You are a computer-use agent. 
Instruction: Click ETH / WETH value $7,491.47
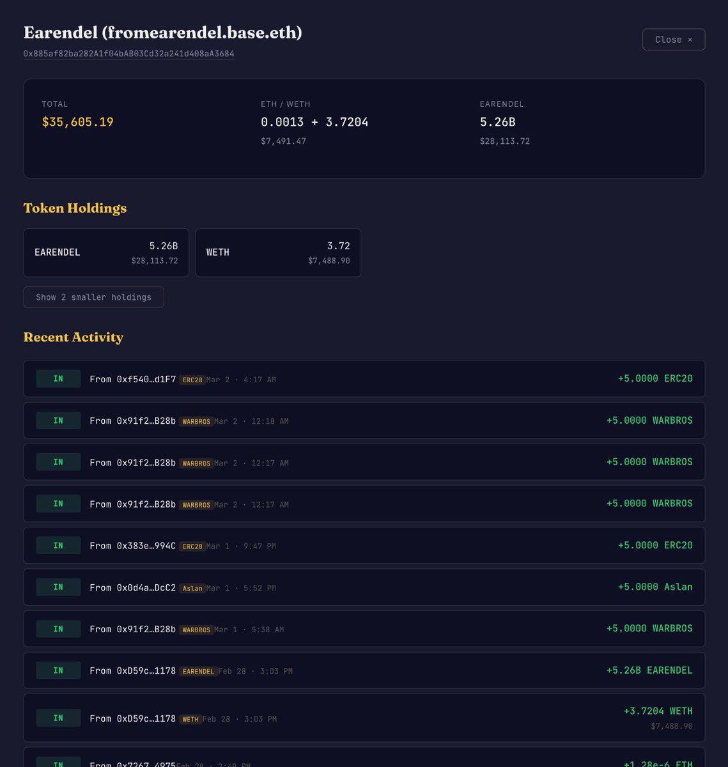click(x=283, y=141)
